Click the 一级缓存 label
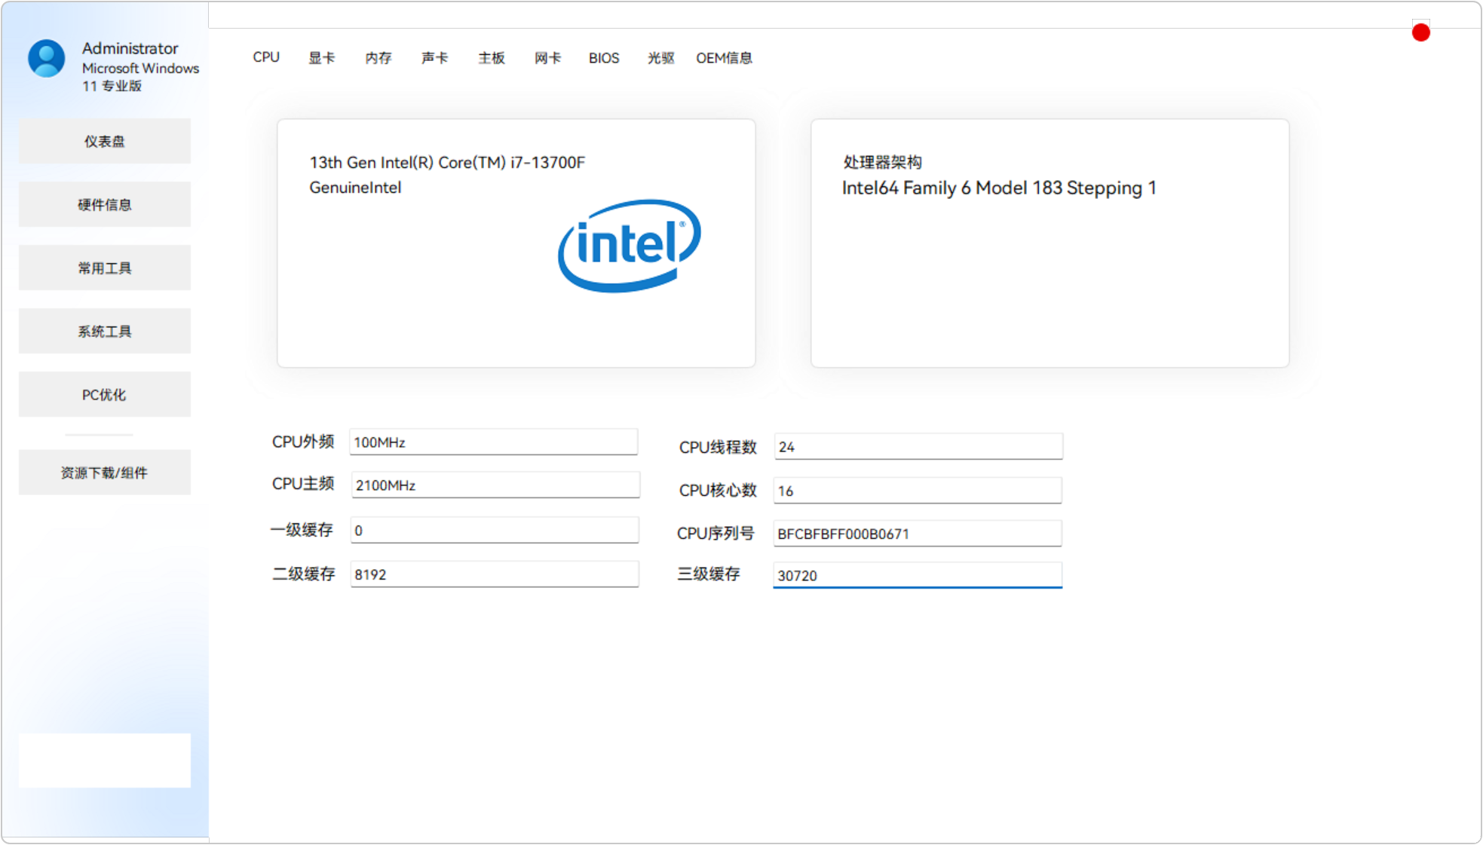 click(x=302, y=530)
